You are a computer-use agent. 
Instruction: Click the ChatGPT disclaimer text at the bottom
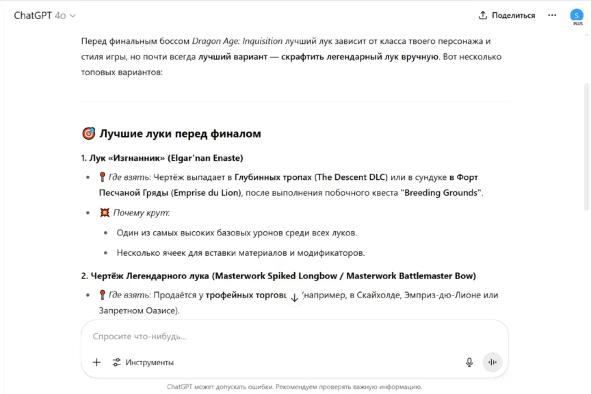point(294,387)
